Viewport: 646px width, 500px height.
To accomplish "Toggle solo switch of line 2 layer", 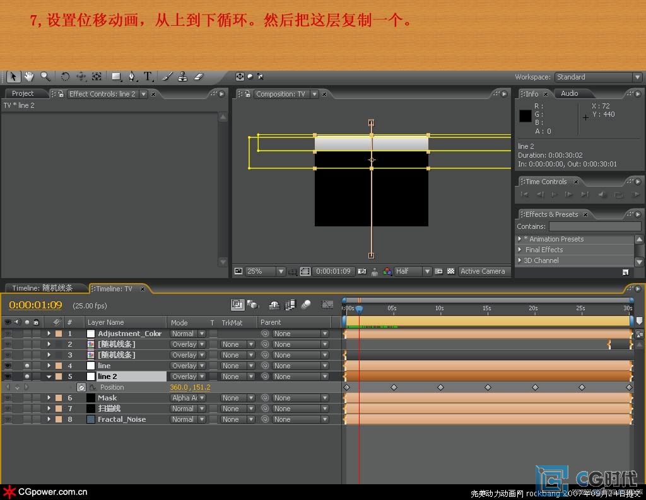I will [26, 376].
